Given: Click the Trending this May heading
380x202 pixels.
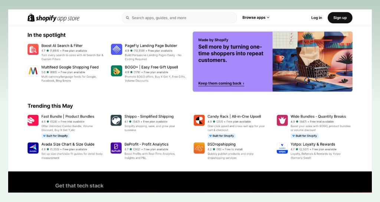Looking at the screenshot, I should [50, 106].
